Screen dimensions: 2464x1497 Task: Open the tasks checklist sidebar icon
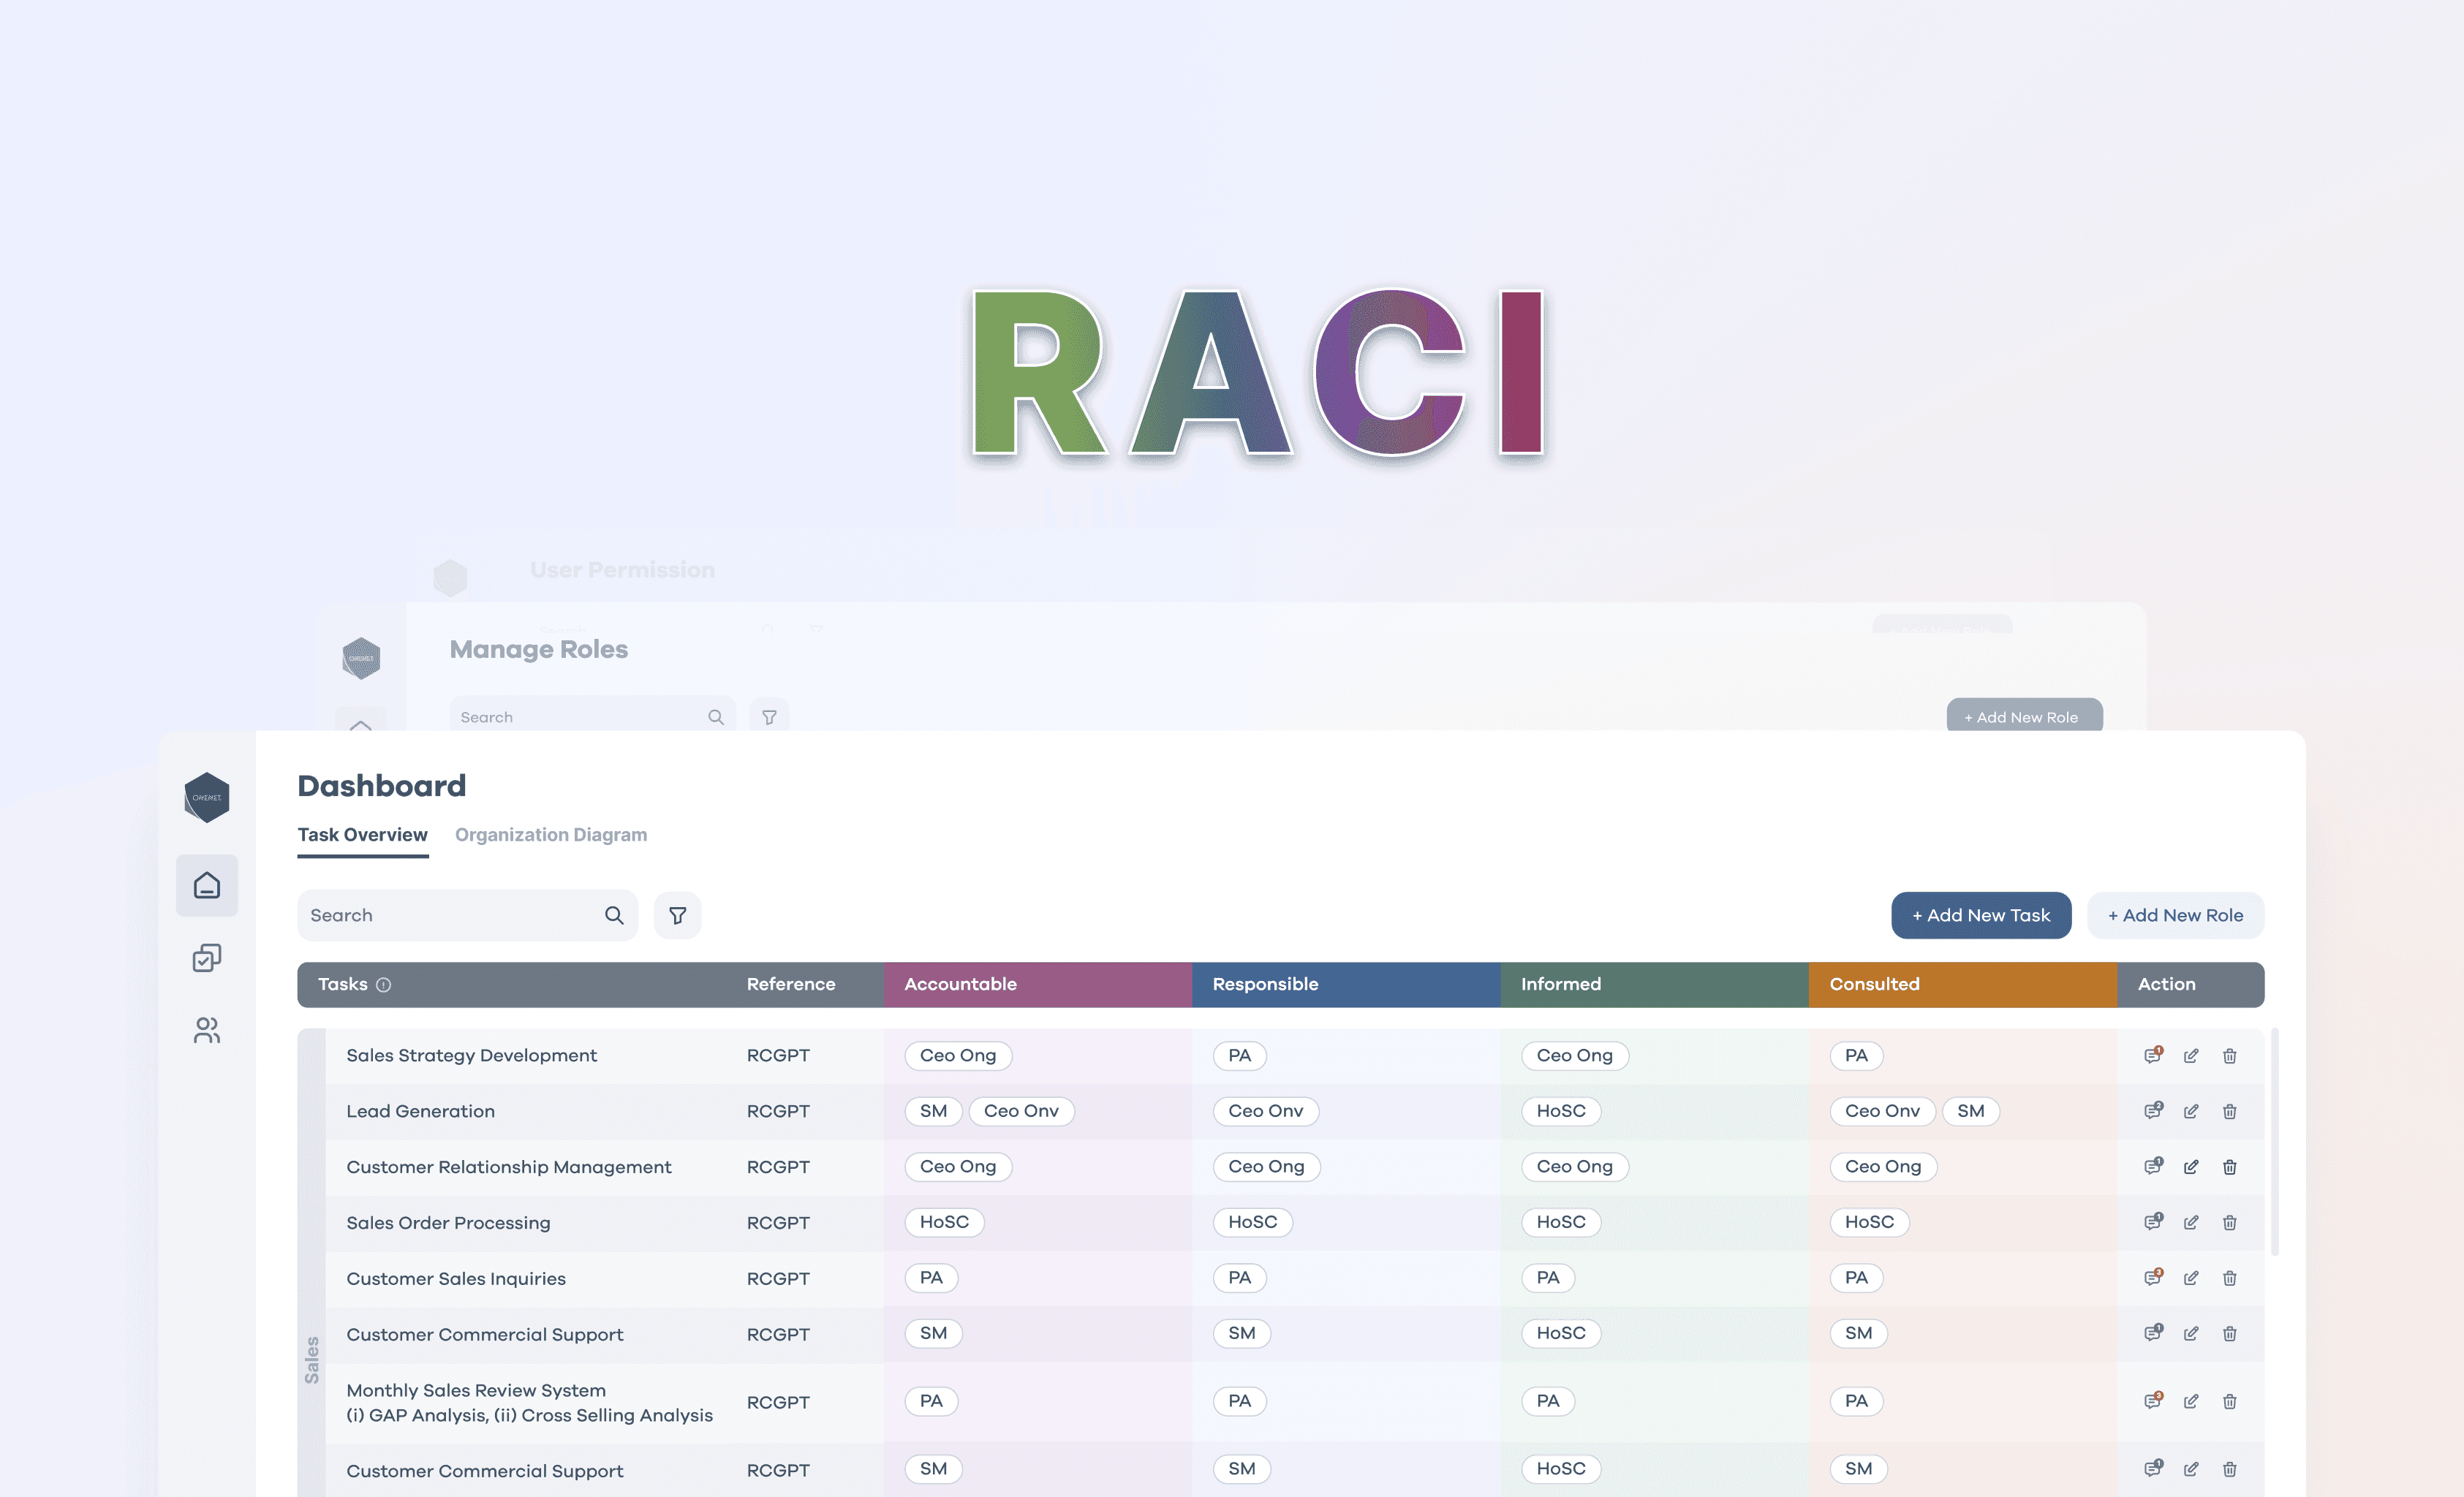click(x=207, y=958)
